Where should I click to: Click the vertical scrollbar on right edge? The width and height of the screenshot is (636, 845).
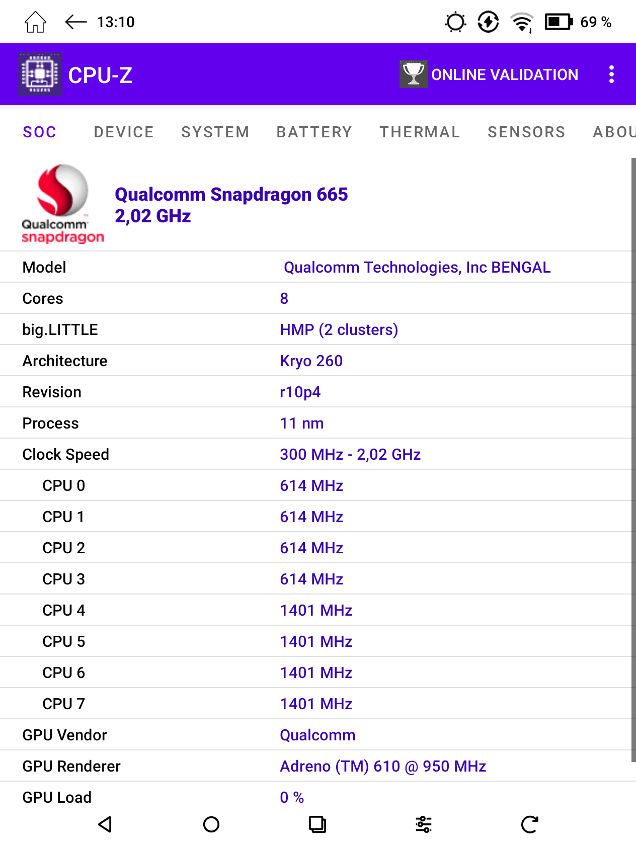point(633,453)
